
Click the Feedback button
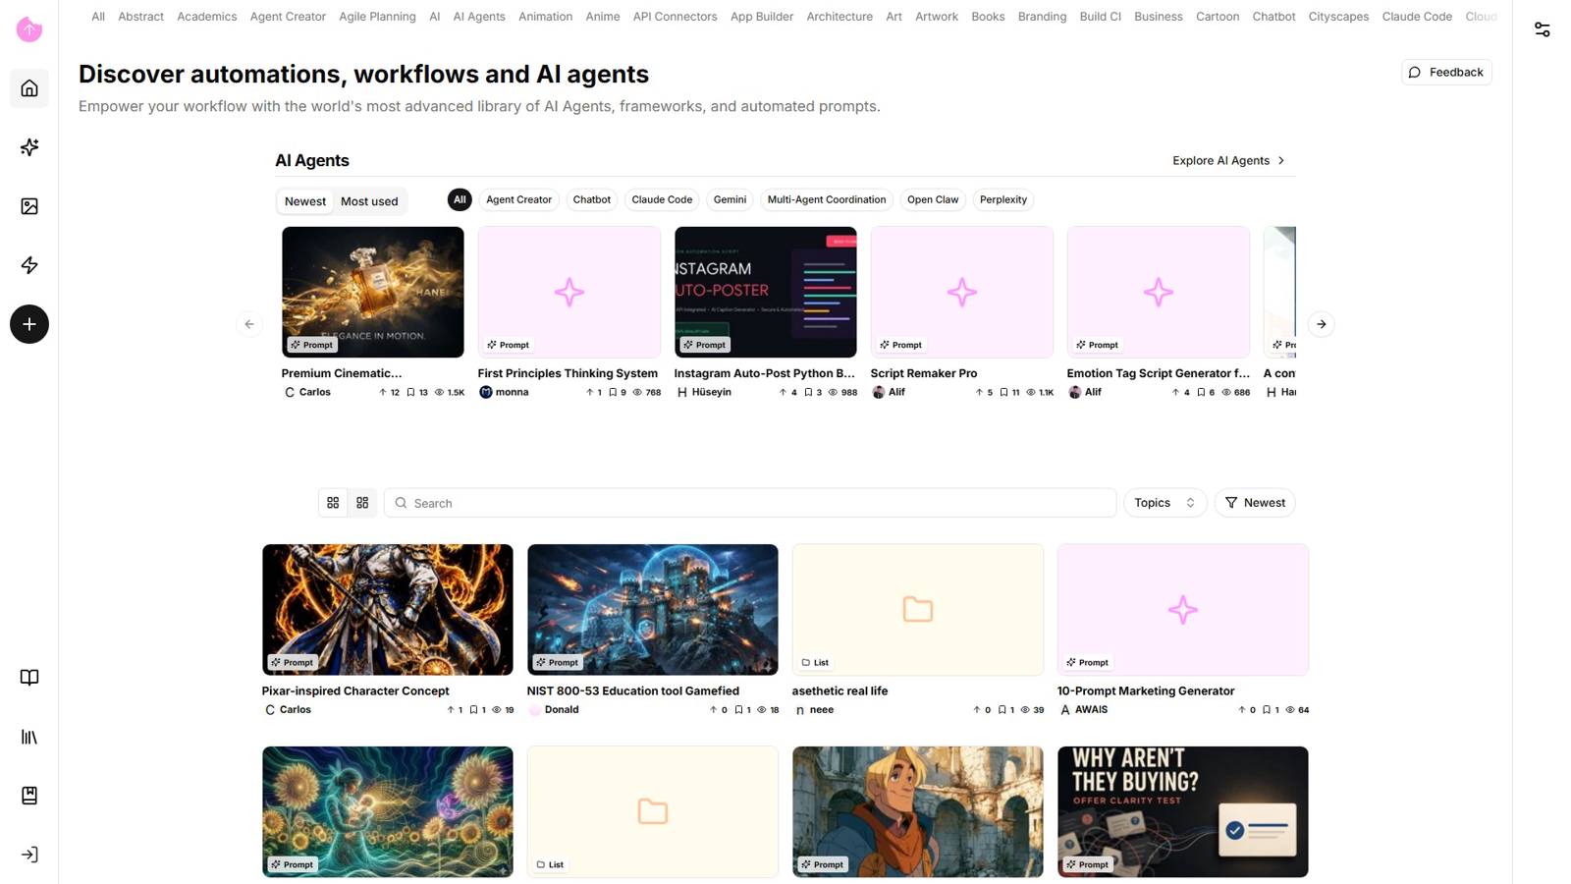pyautogui.click(x=1446, y=73)
